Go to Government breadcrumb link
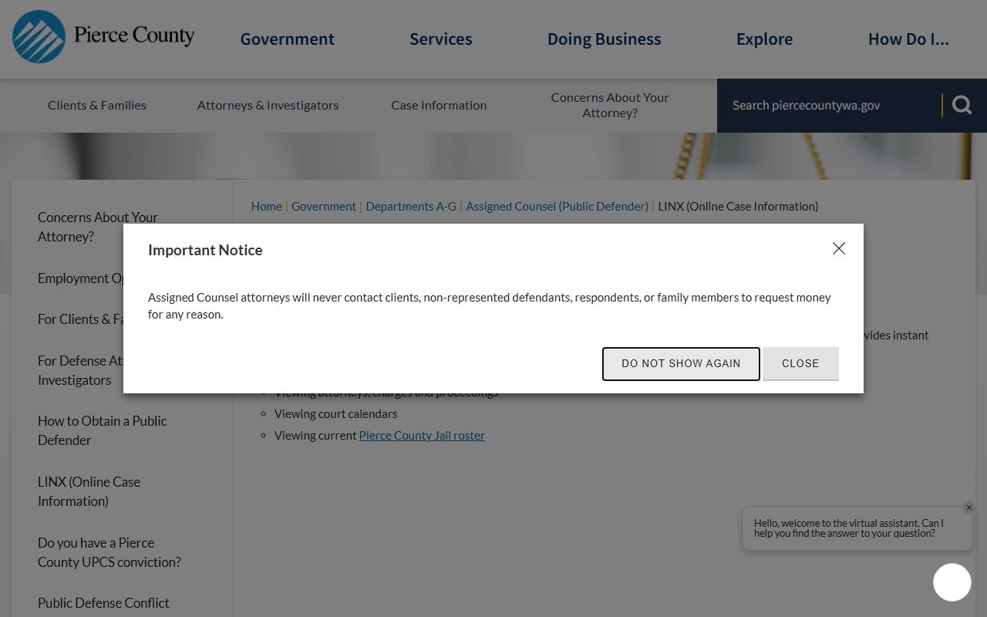 coord(324,207)
